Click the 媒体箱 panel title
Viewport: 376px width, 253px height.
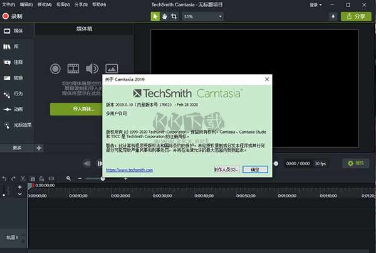pyautogui.click(x=84, y=29)
